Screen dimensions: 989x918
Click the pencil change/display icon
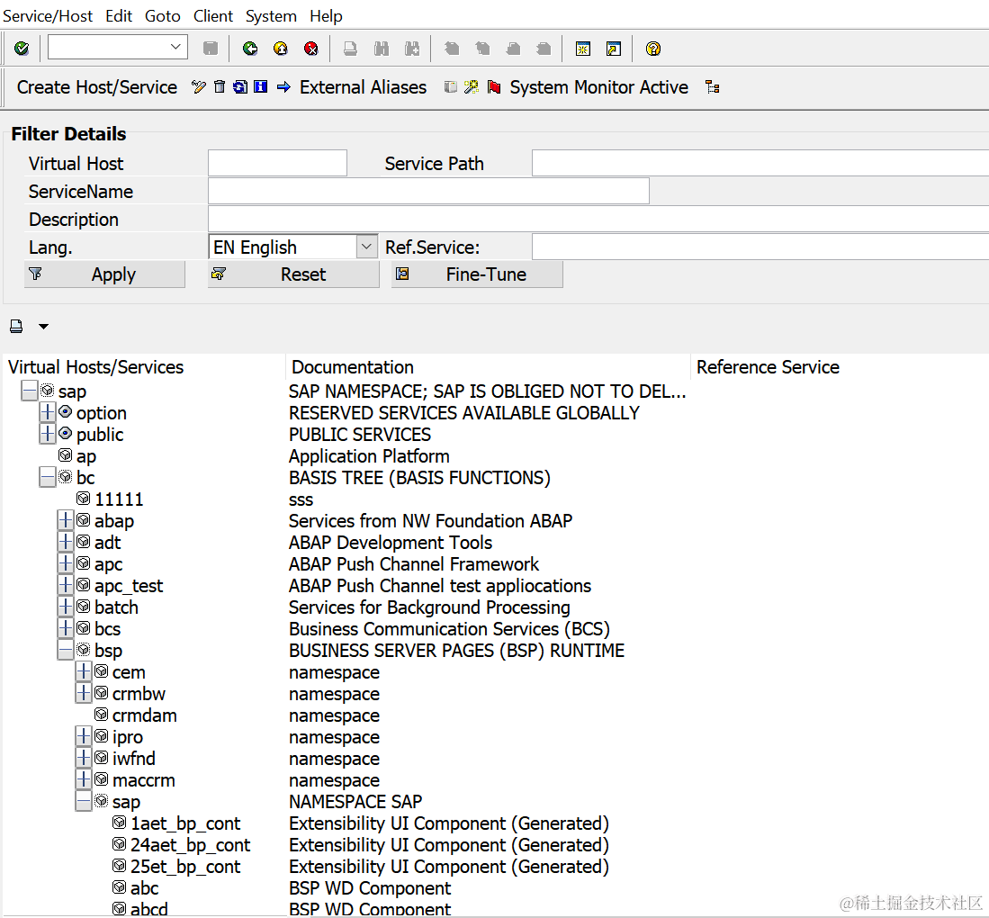199,87
